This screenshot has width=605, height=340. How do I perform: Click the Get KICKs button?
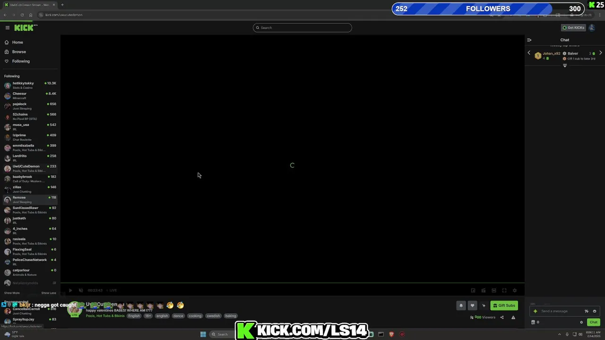573,27
